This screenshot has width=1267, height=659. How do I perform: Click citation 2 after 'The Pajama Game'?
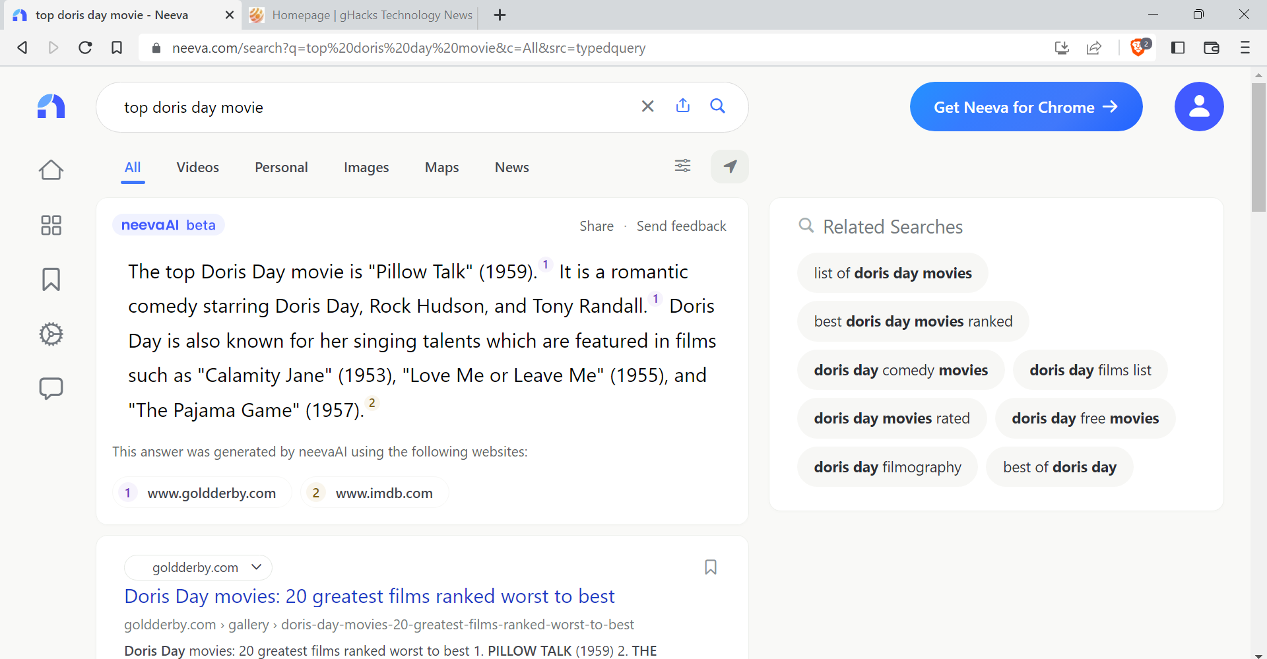(x=372, y=403)
